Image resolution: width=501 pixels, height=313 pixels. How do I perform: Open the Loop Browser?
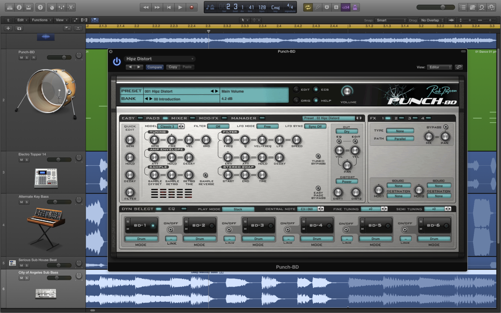pos(482,7)
